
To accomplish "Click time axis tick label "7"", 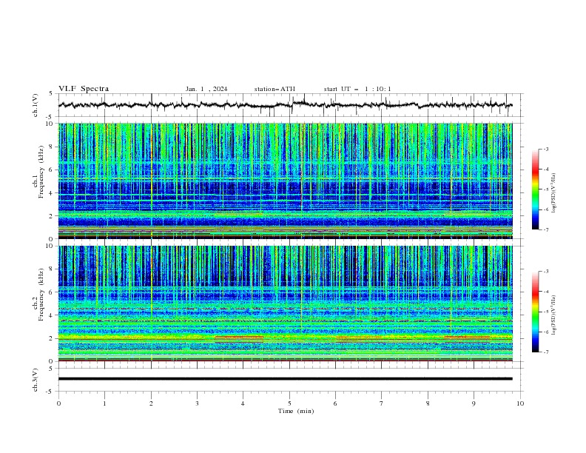I will 382,403.
